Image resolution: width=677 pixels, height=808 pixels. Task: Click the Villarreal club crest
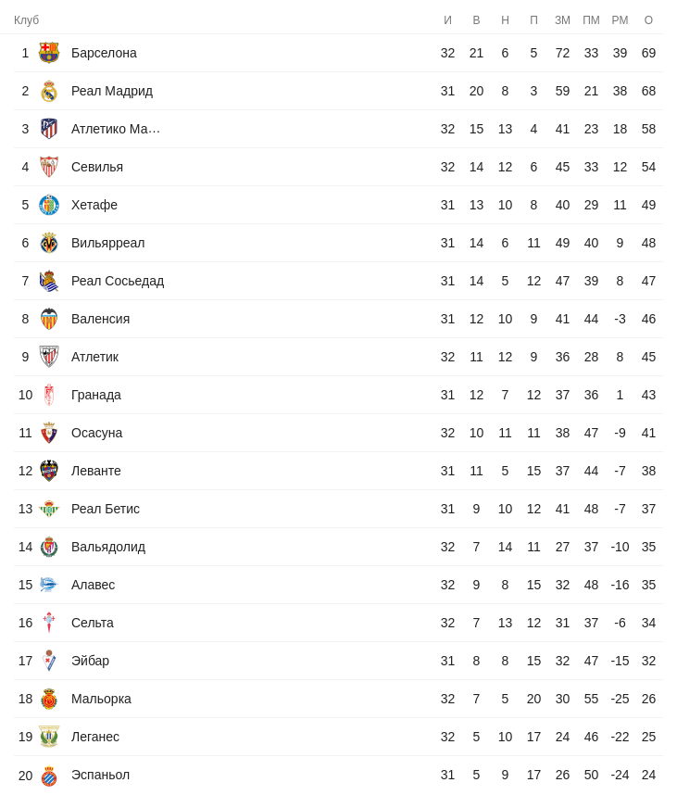[x=49, y=243]
